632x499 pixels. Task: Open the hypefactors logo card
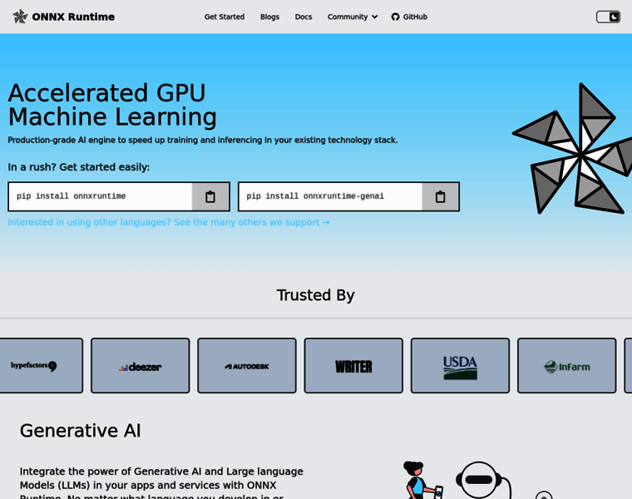click(x=41, y=366)
